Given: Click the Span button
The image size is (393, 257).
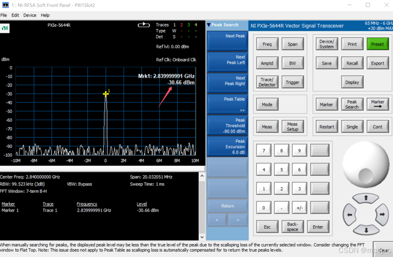Looking at the screenshot, I should coord(293,44).
